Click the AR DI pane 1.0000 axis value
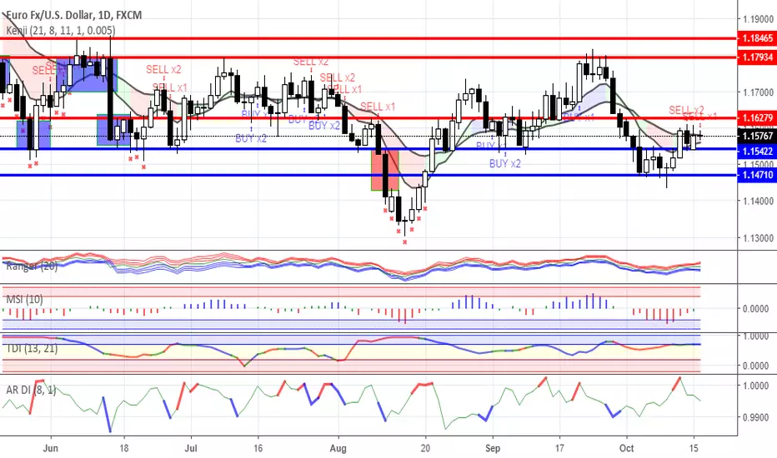Screen dimensions: 777x458 (x=755, y=386)
